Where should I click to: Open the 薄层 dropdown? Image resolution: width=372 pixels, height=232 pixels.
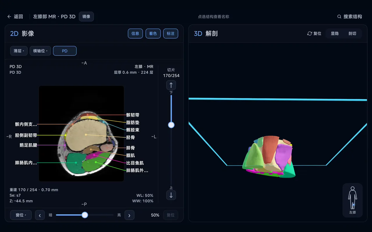(x=19, y=51)
